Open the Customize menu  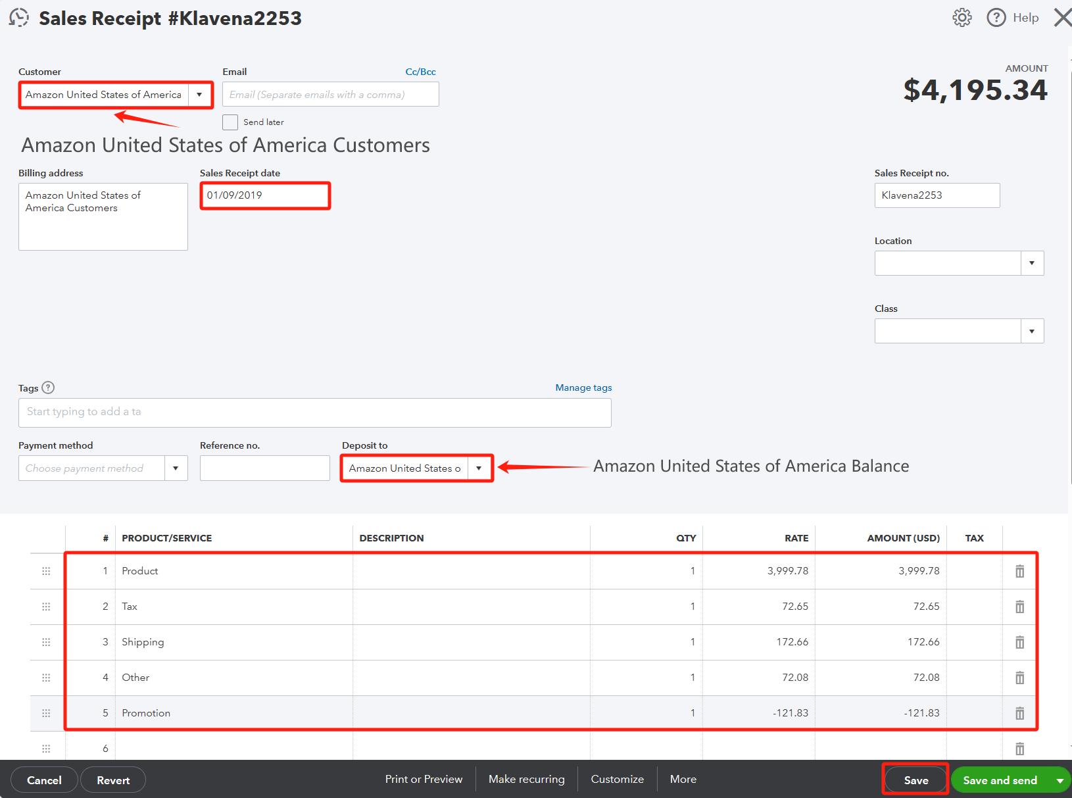[617, 779]
